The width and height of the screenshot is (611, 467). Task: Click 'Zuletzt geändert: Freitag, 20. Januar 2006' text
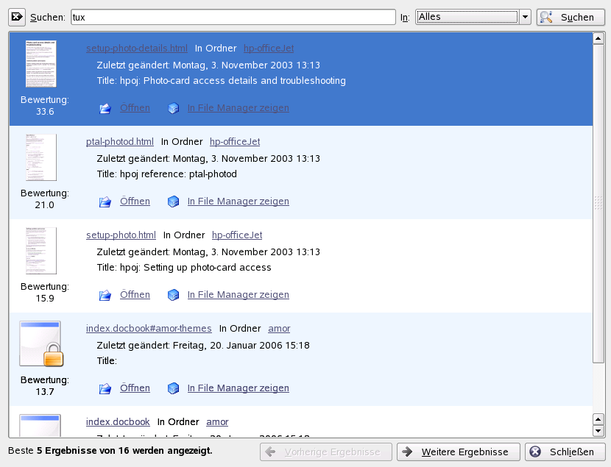[203, 345]
